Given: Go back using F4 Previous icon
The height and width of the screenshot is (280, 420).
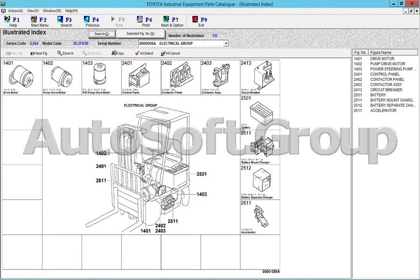Looking at the screenshot, I should tap(92, 21).
